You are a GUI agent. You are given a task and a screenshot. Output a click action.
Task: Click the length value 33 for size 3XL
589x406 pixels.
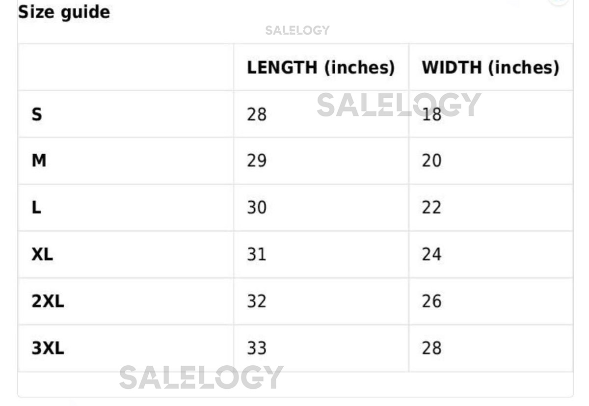click(256, 348)
